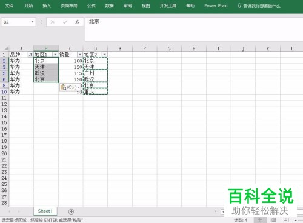Image resolution: width=303 pixels, height=223 pixels.
Task: Select column L header
Action: pyautogui.click(x=292, y=48)
